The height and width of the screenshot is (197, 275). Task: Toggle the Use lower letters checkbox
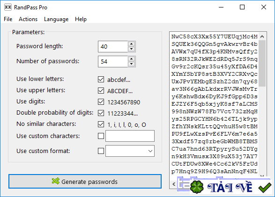point(101,80)
